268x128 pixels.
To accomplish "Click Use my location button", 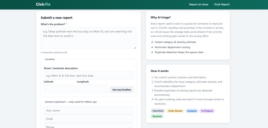I will click(x=122, y=90).
